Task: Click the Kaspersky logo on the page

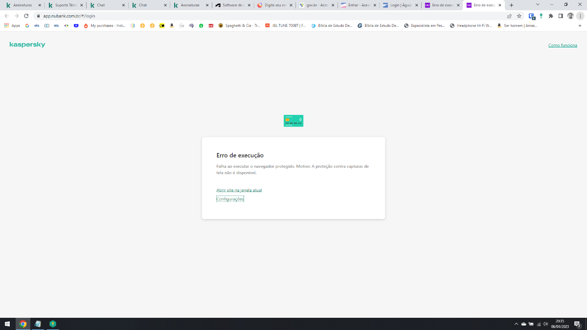Action: (x=27, y=45)
